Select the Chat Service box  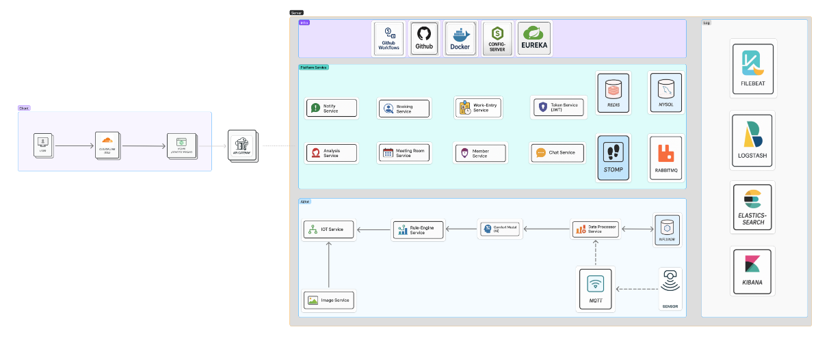(557, 152)
